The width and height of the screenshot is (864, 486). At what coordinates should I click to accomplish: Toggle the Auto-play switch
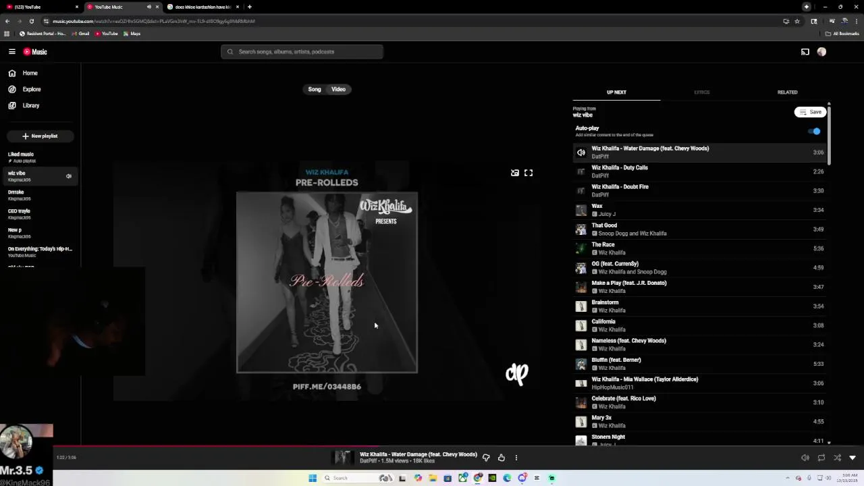coord(815,131)
